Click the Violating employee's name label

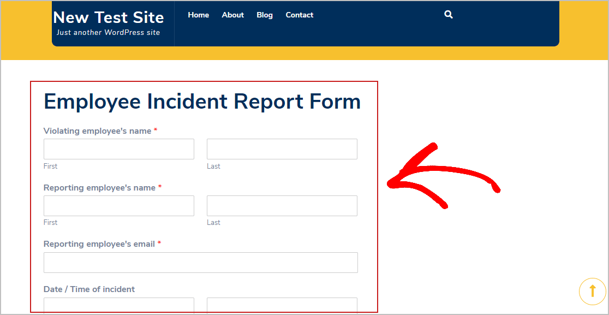pos(98,131)
